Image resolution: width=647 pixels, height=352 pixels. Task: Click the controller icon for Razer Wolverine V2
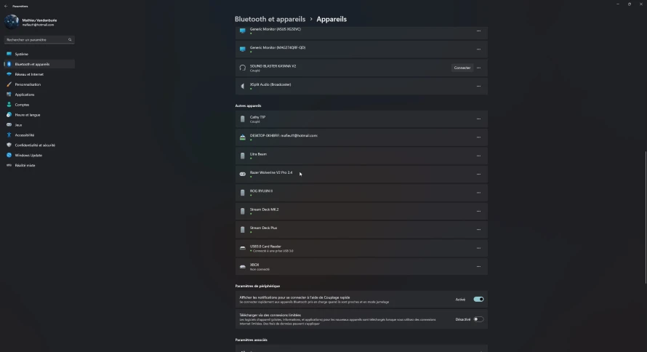pos(243,174)
